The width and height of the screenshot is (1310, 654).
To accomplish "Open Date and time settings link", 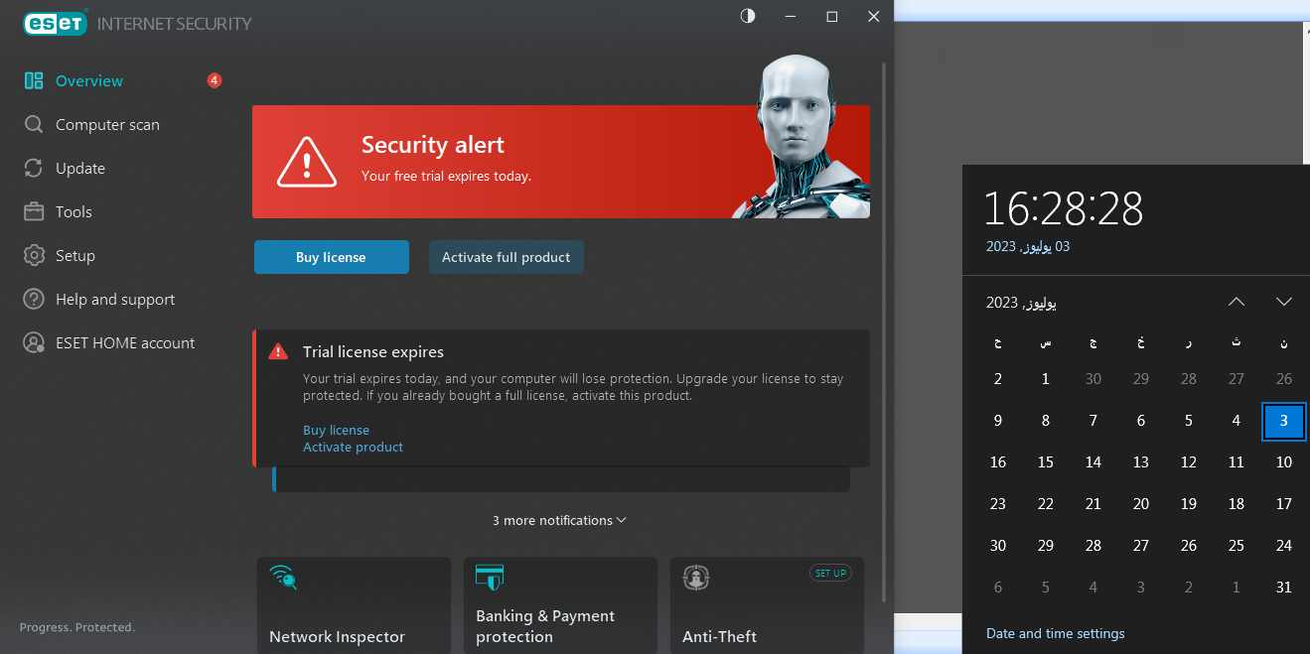I will coord(1056,633).
